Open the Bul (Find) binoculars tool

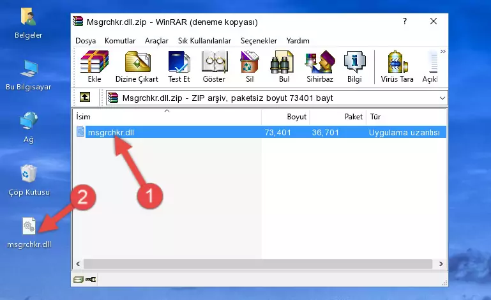tap(284, 66)
